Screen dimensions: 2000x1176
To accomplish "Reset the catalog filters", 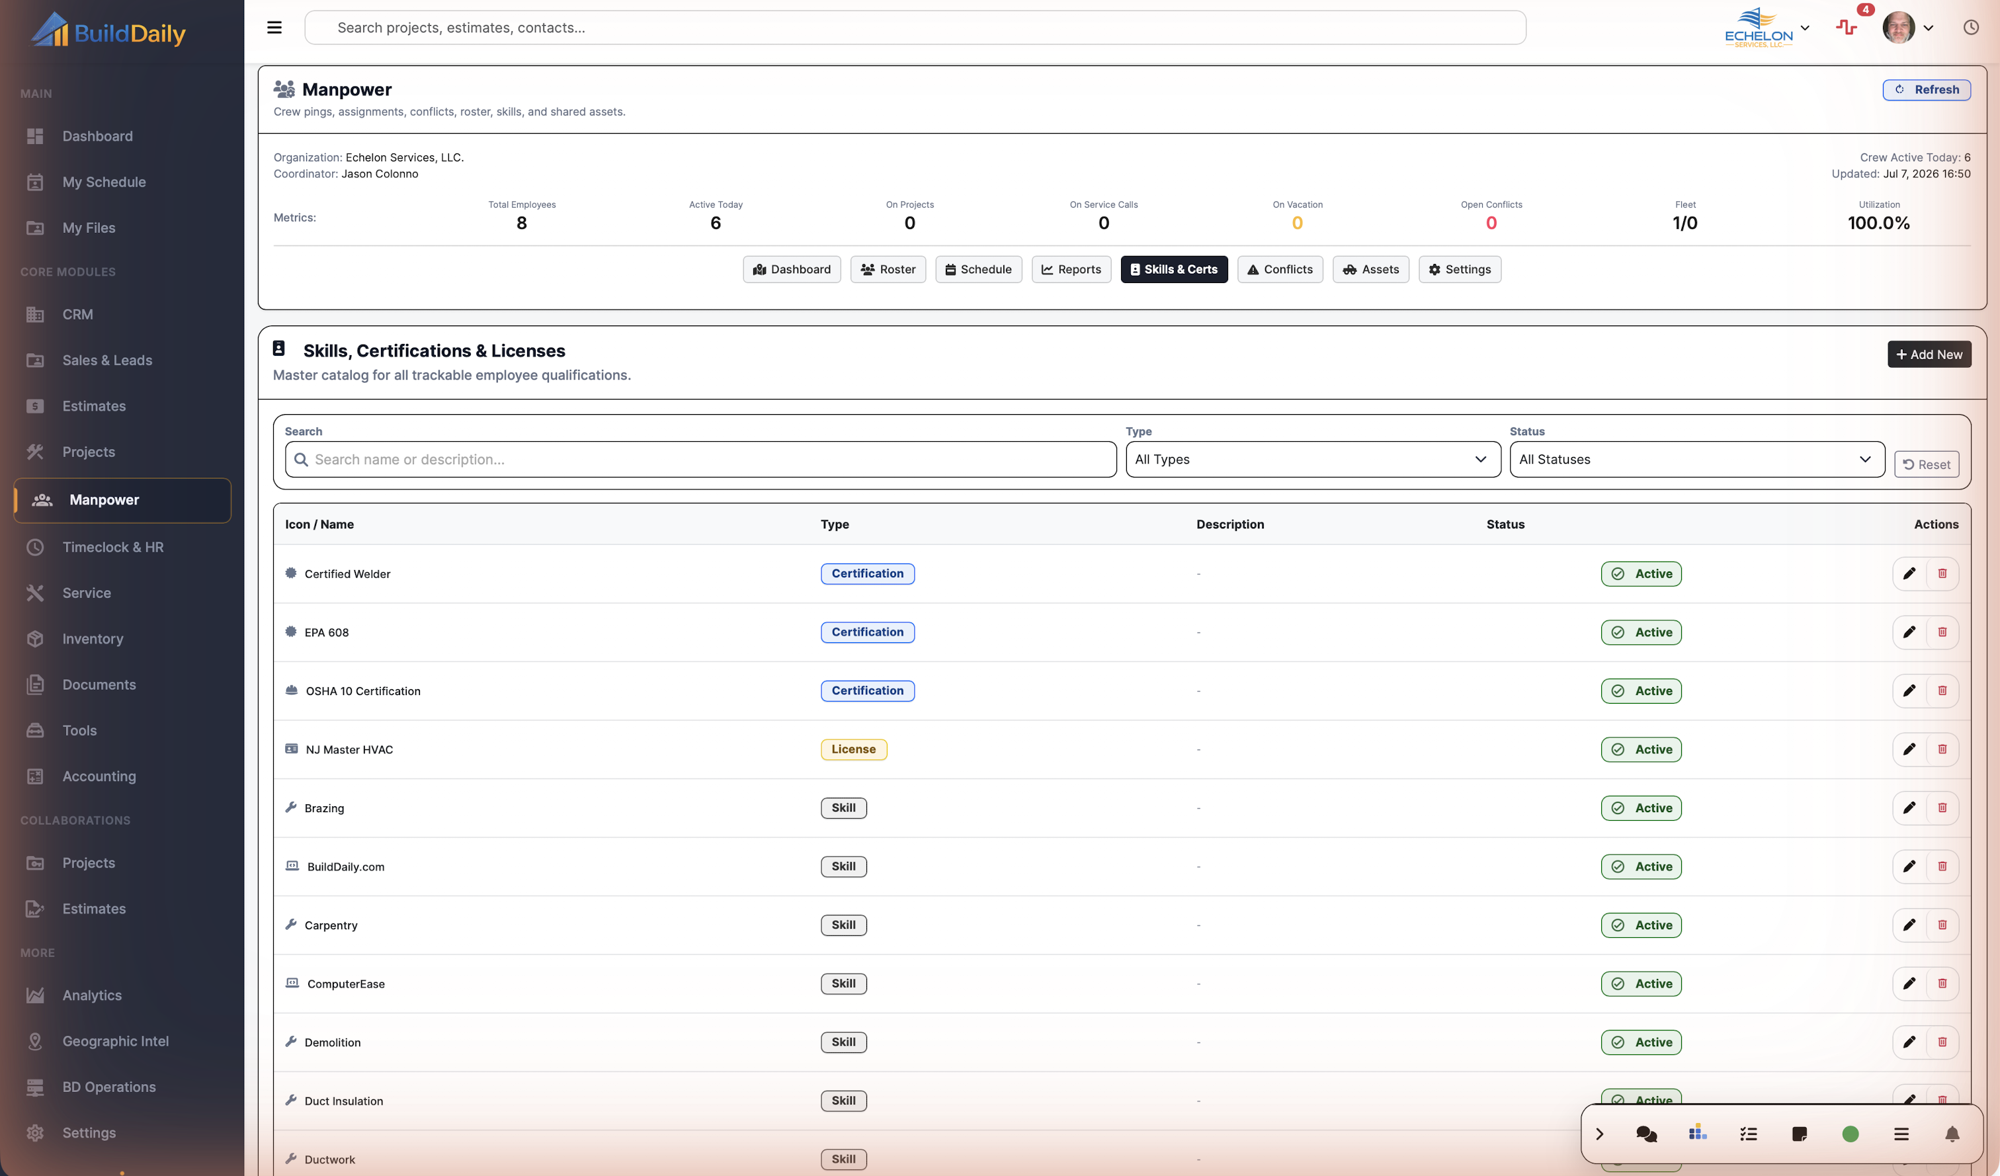I will coord(1927,464).
